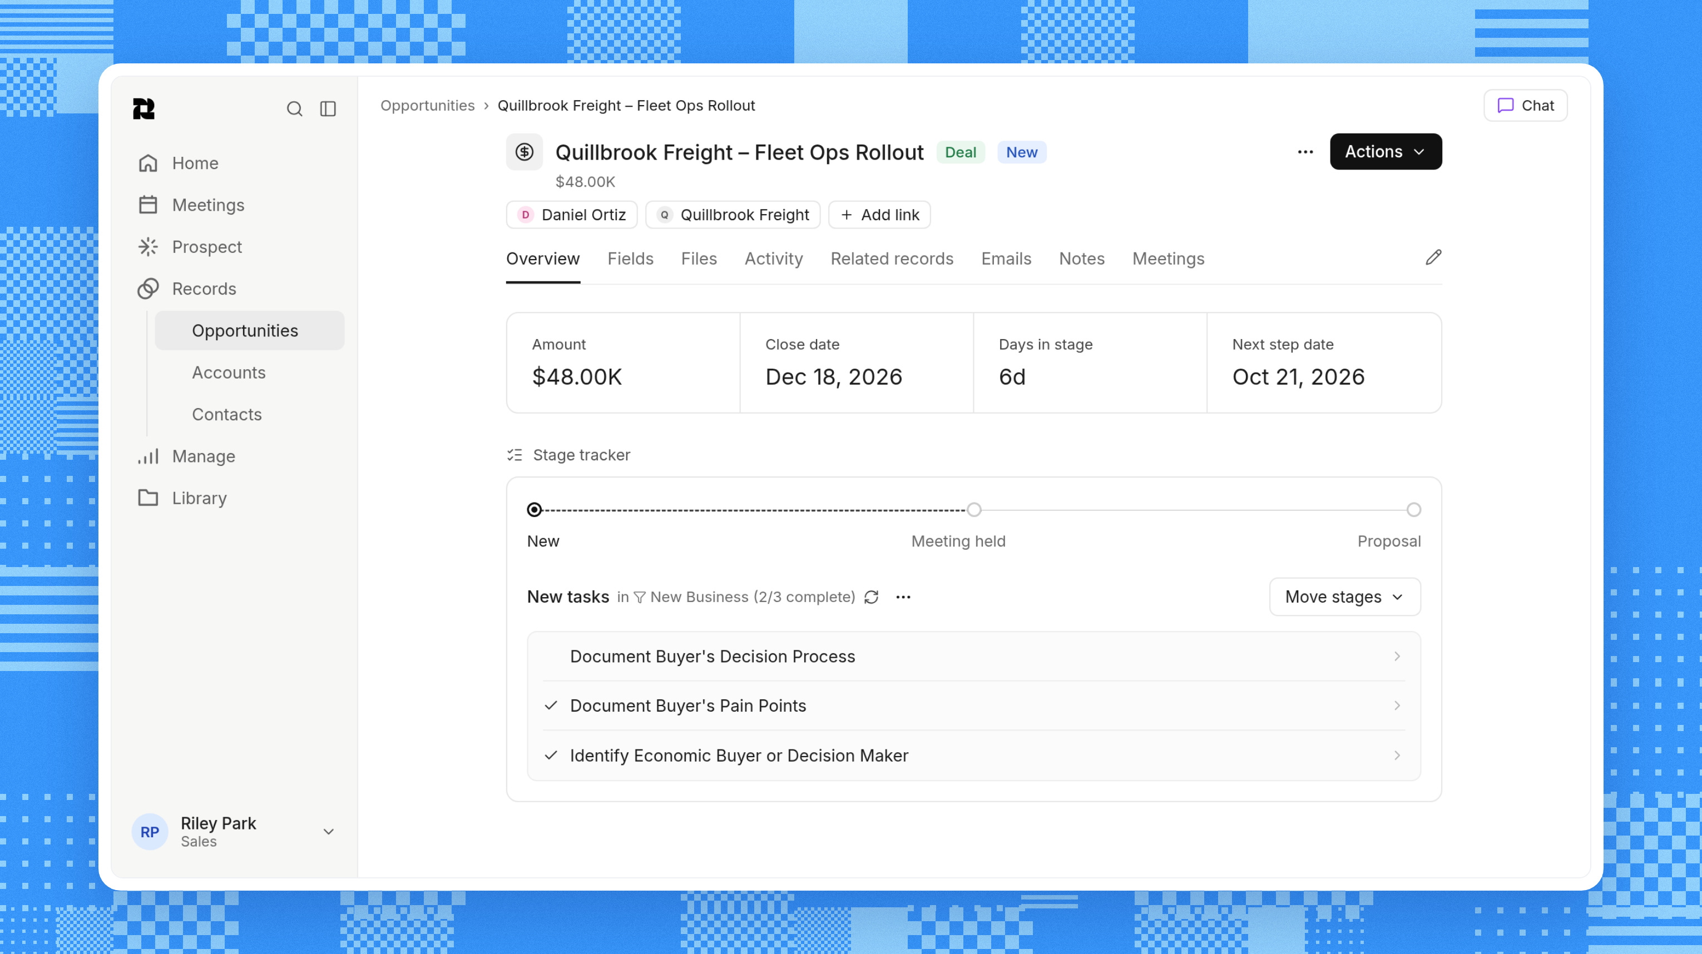Expand Document Buyer's Pain Points chevron

[1397, 705]
